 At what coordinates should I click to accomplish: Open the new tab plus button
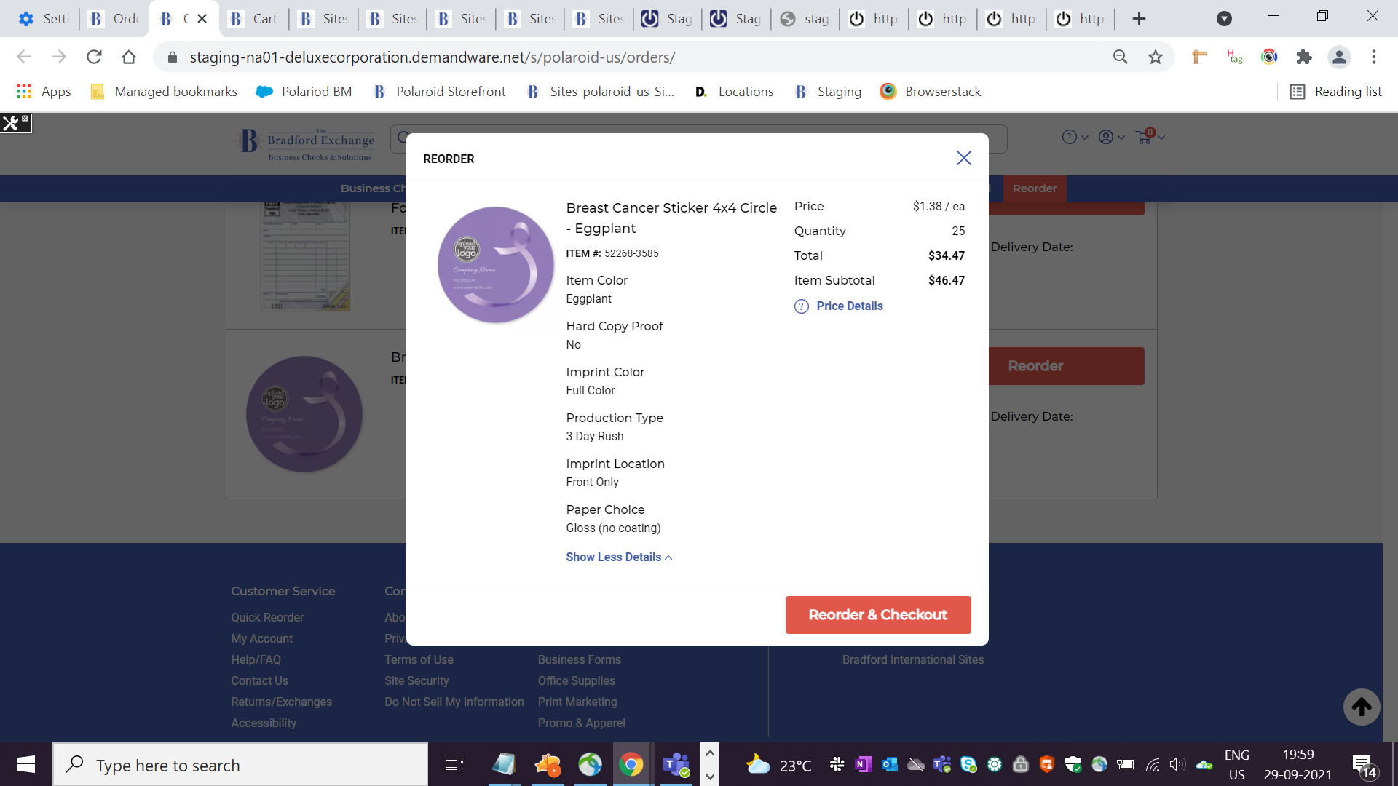click(x=1140, y=19)
